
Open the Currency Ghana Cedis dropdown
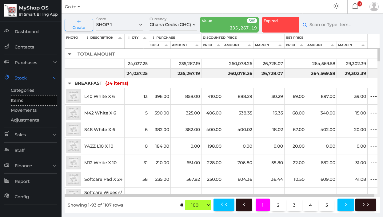click(172, 25)
